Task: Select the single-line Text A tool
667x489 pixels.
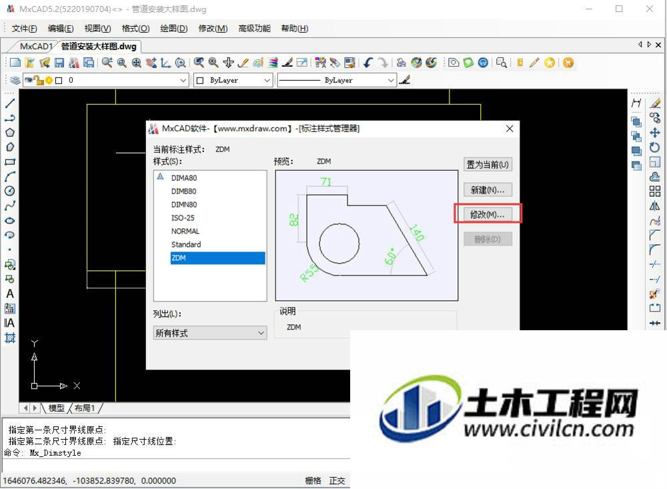Action: coord(10,294)
